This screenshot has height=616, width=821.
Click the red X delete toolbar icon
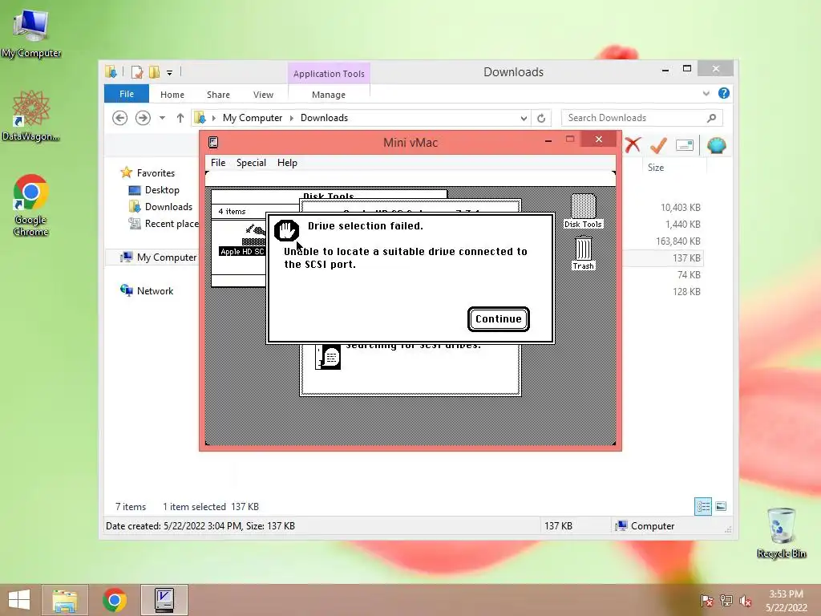(x=633, y=144)
